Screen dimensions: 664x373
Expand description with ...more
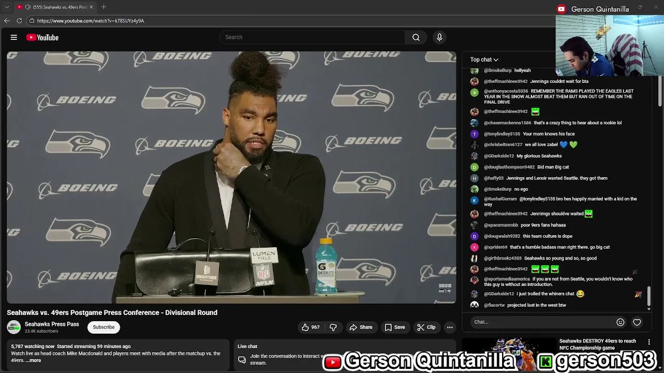point(33,361)
